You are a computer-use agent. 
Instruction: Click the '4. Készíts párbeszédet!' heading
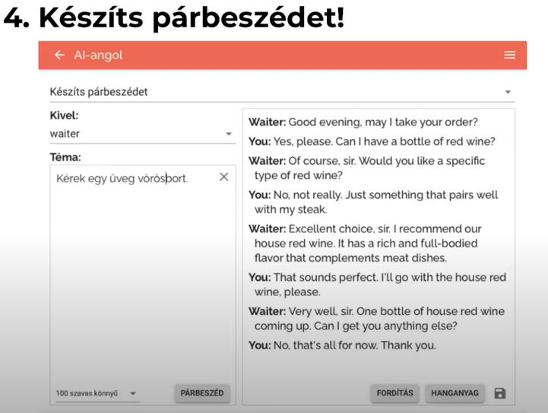tap(174, 19)
